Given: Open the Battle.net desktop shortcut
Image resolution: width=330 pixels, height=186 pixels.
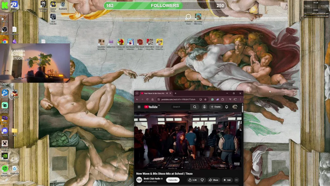Looking at the screenshot, I should pyautogui.click(x=5, y=94).
